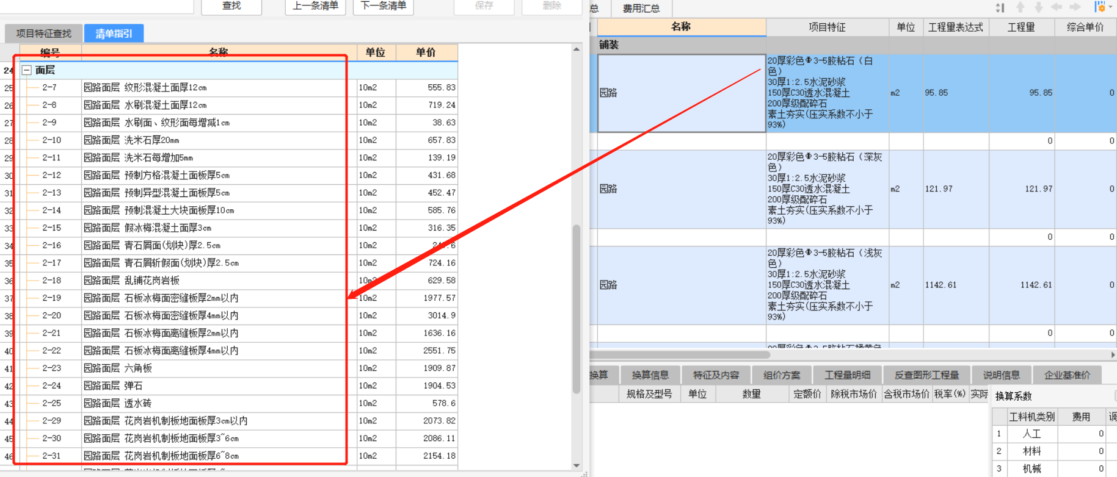
Task: Select row 2-12 预制方格混凝土面板厚5cm
Action: click(239, 176)
